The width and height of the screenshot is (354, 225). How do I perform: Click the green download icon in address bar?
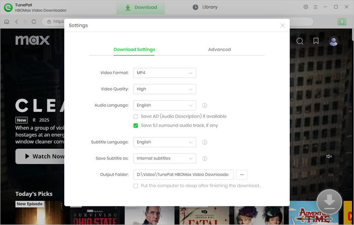[x=342, y=22]
